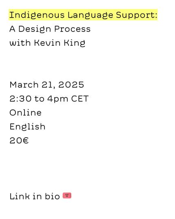Select the word "March" in the date line
This screenshot has width=175, height=219.
24,85
